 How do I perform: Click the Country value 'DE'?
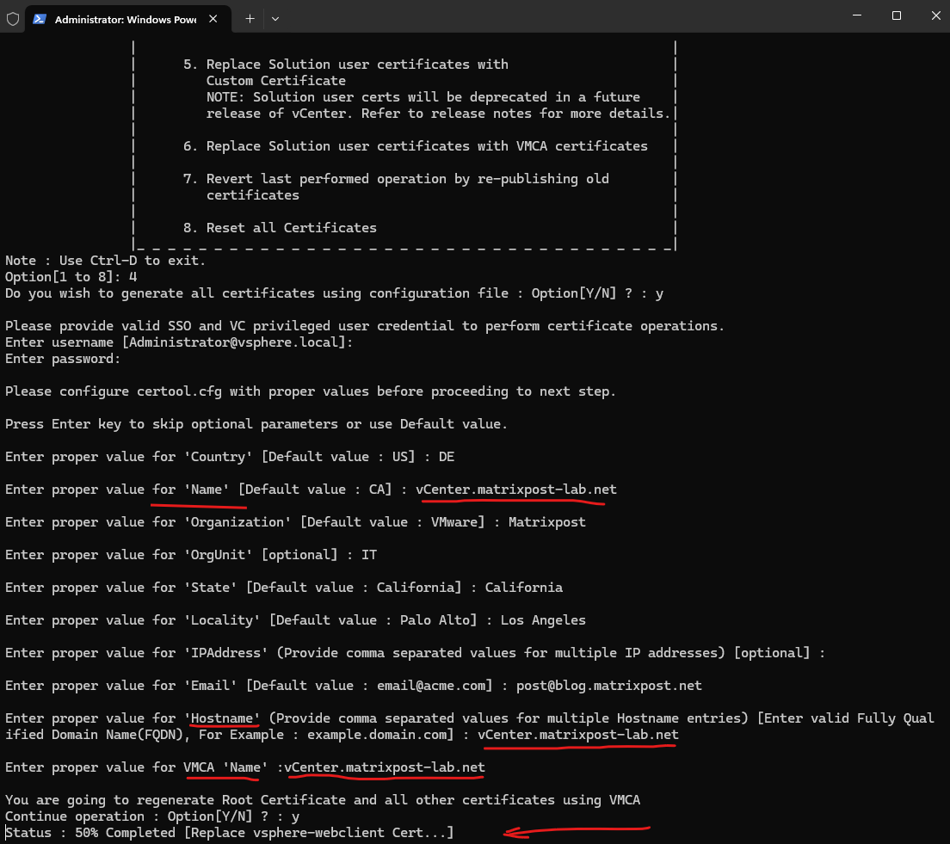click(447, 457)
